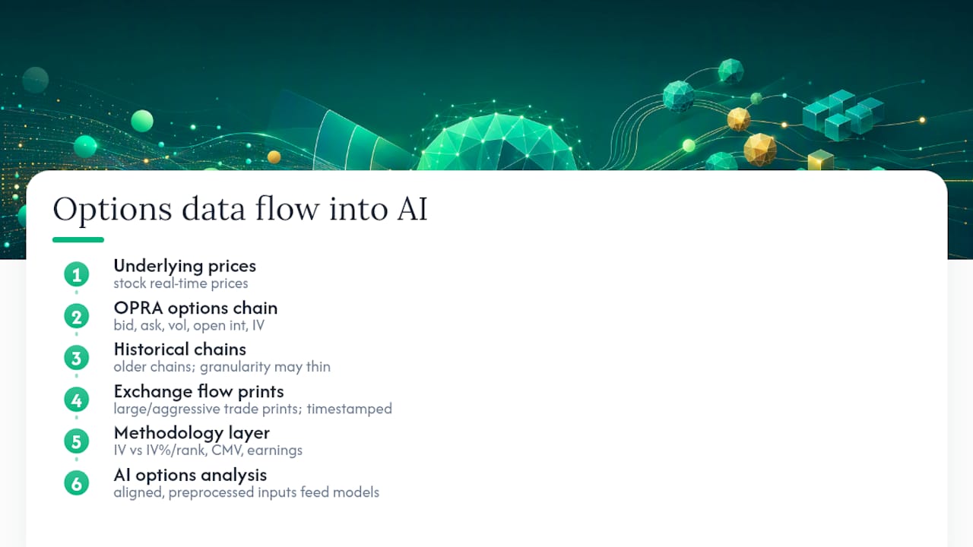Select the Exchange flow prints heading
Screen dimensions: 973x547
[x=198, y=391]
